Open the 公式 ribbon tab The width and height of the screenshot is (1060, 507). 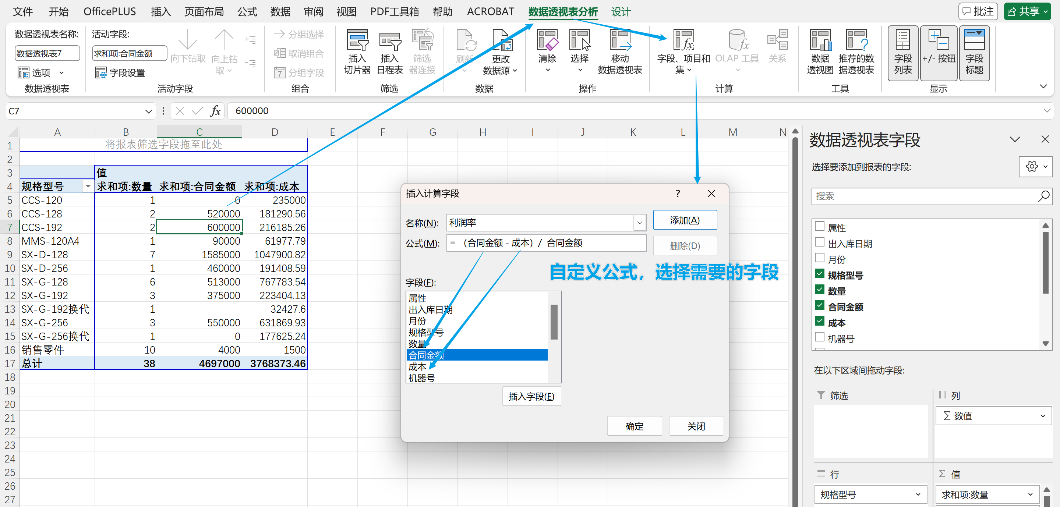click(247, 11)
